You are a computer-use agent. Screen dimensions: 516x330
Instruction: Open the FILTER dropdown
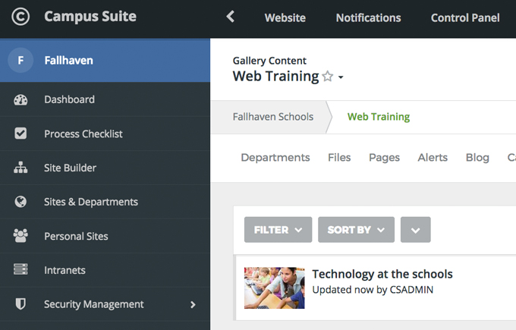(x=278, y=230)
